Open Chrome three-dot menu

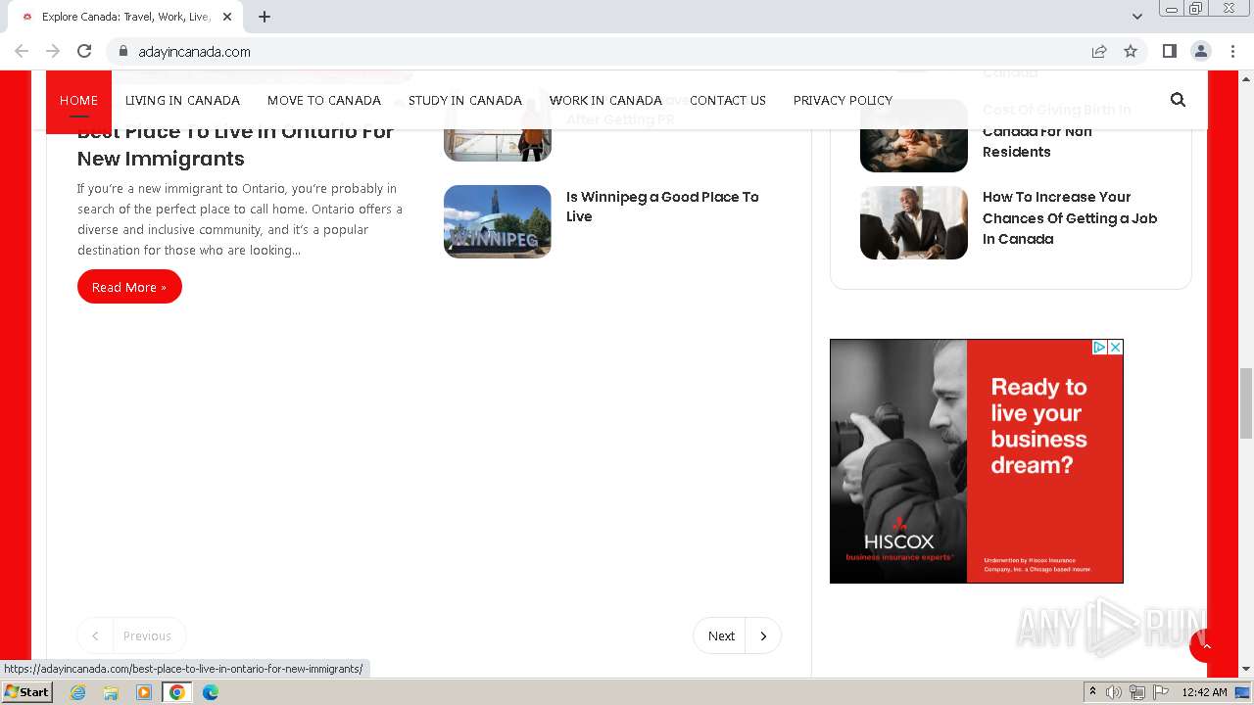coord(1232,51)
